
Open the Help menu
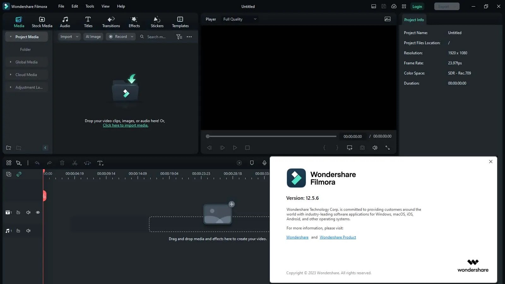121,6
